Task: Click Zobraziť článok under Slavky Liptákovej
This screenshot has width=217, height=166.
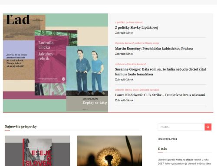Action: [124, 33]
